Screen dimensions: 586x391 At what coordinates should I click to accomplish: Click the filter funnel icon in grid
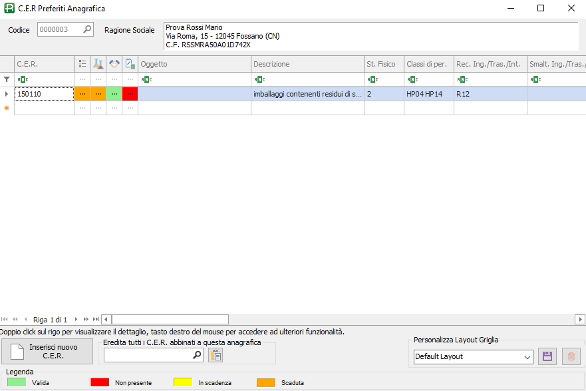coord(7,79)
